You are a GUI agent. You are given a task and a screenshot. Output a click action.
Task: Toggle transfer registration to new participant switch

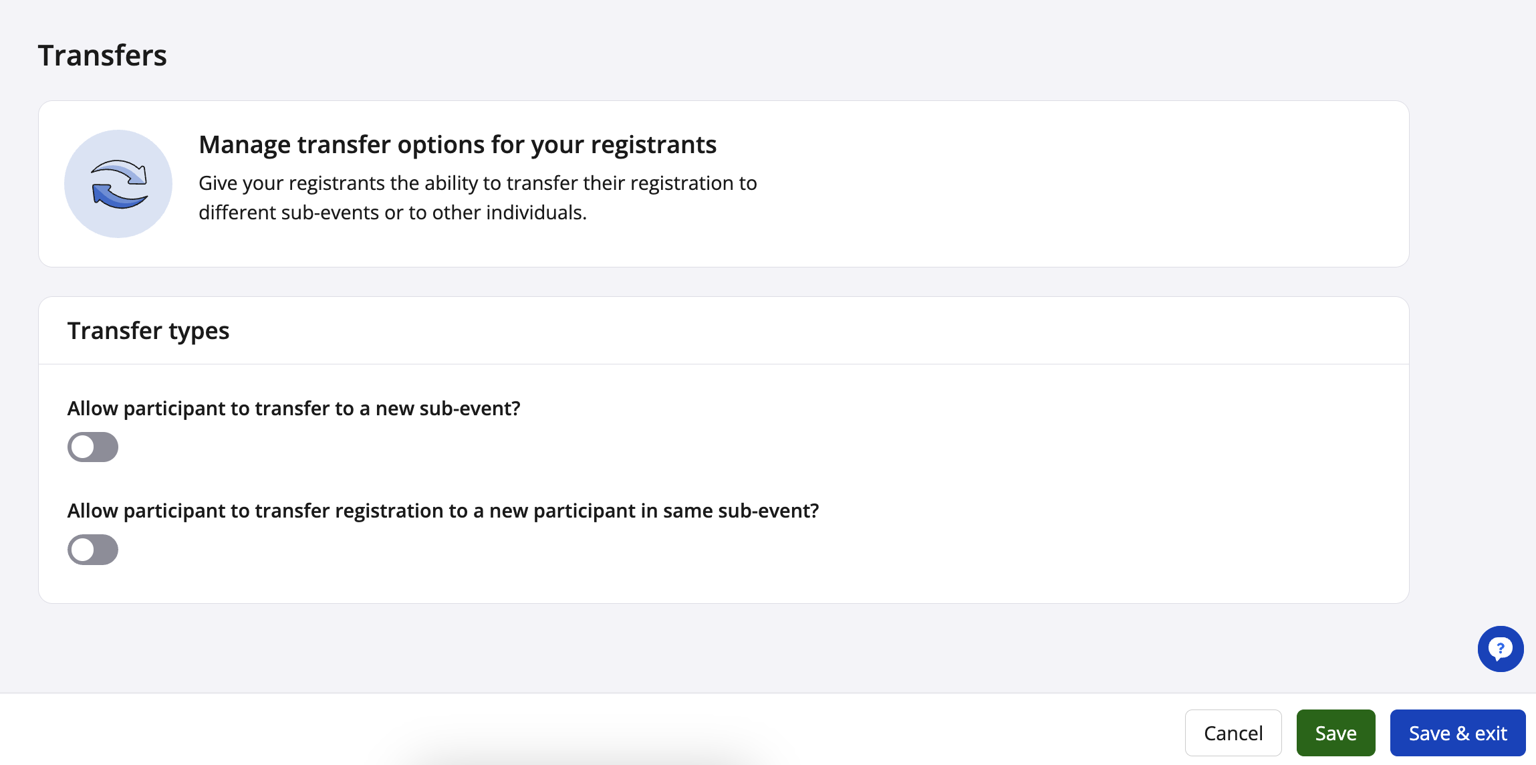pyautogui.click(x=93, y=550)
